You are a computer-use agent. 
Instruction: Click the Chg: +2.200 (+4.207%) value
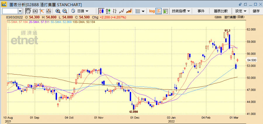[x=109, y=17]
